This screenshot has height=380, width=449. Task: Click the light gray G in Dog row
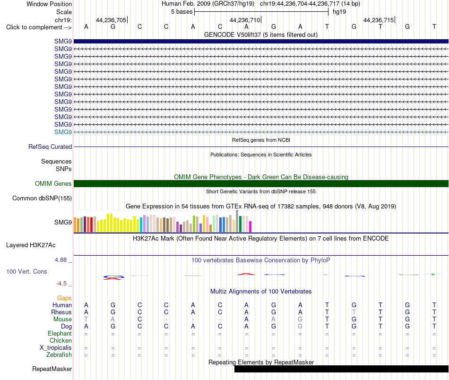pos(300,327)
